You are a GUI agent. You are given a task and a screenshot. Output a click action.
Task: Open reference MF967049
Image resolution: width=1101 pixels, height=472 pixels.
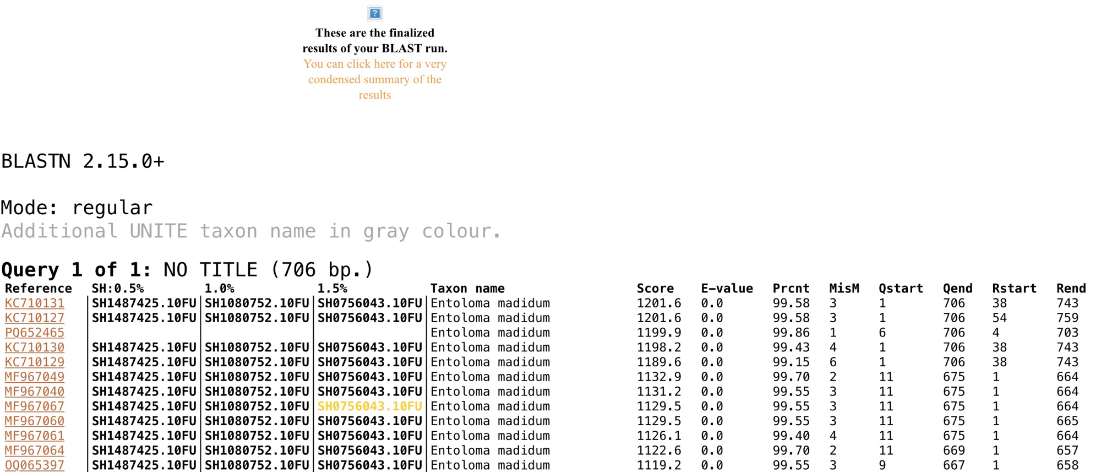tap(34, 377)
